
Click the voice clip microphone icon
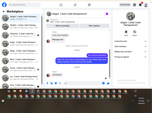point(47,83)
